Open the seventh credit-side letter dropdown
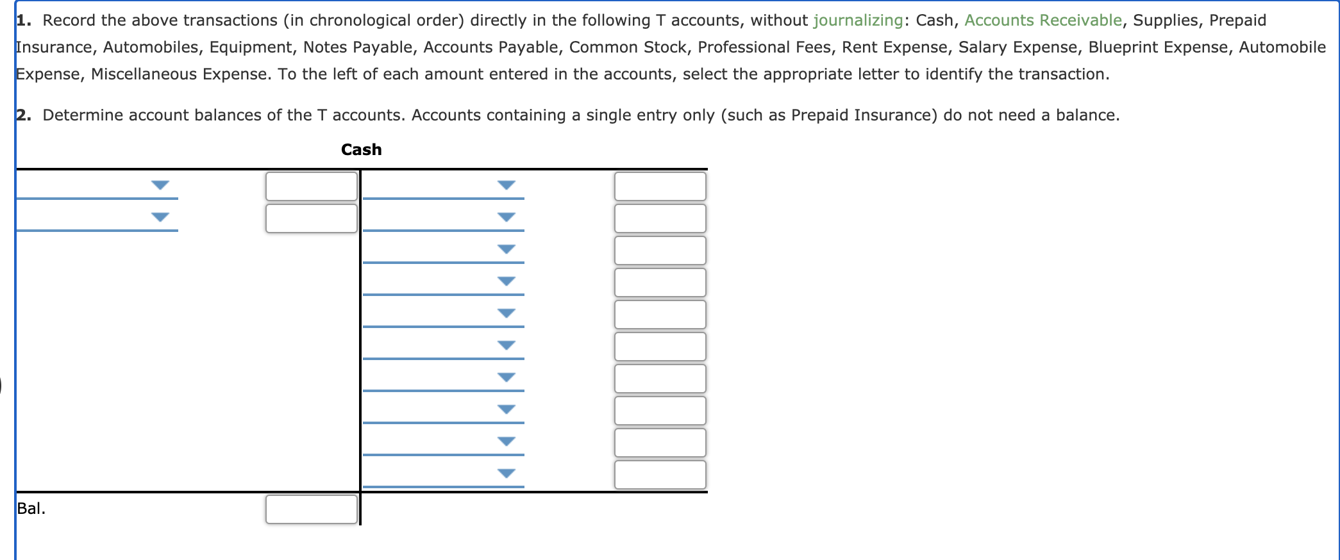The image size is (1340, 560). tap(444, 378)
